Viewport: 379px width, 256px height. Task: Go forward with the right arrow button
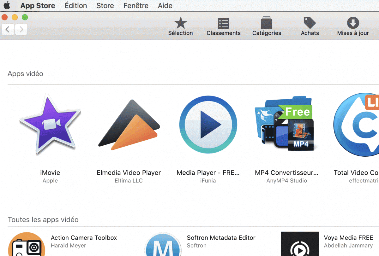click(21, 30)
